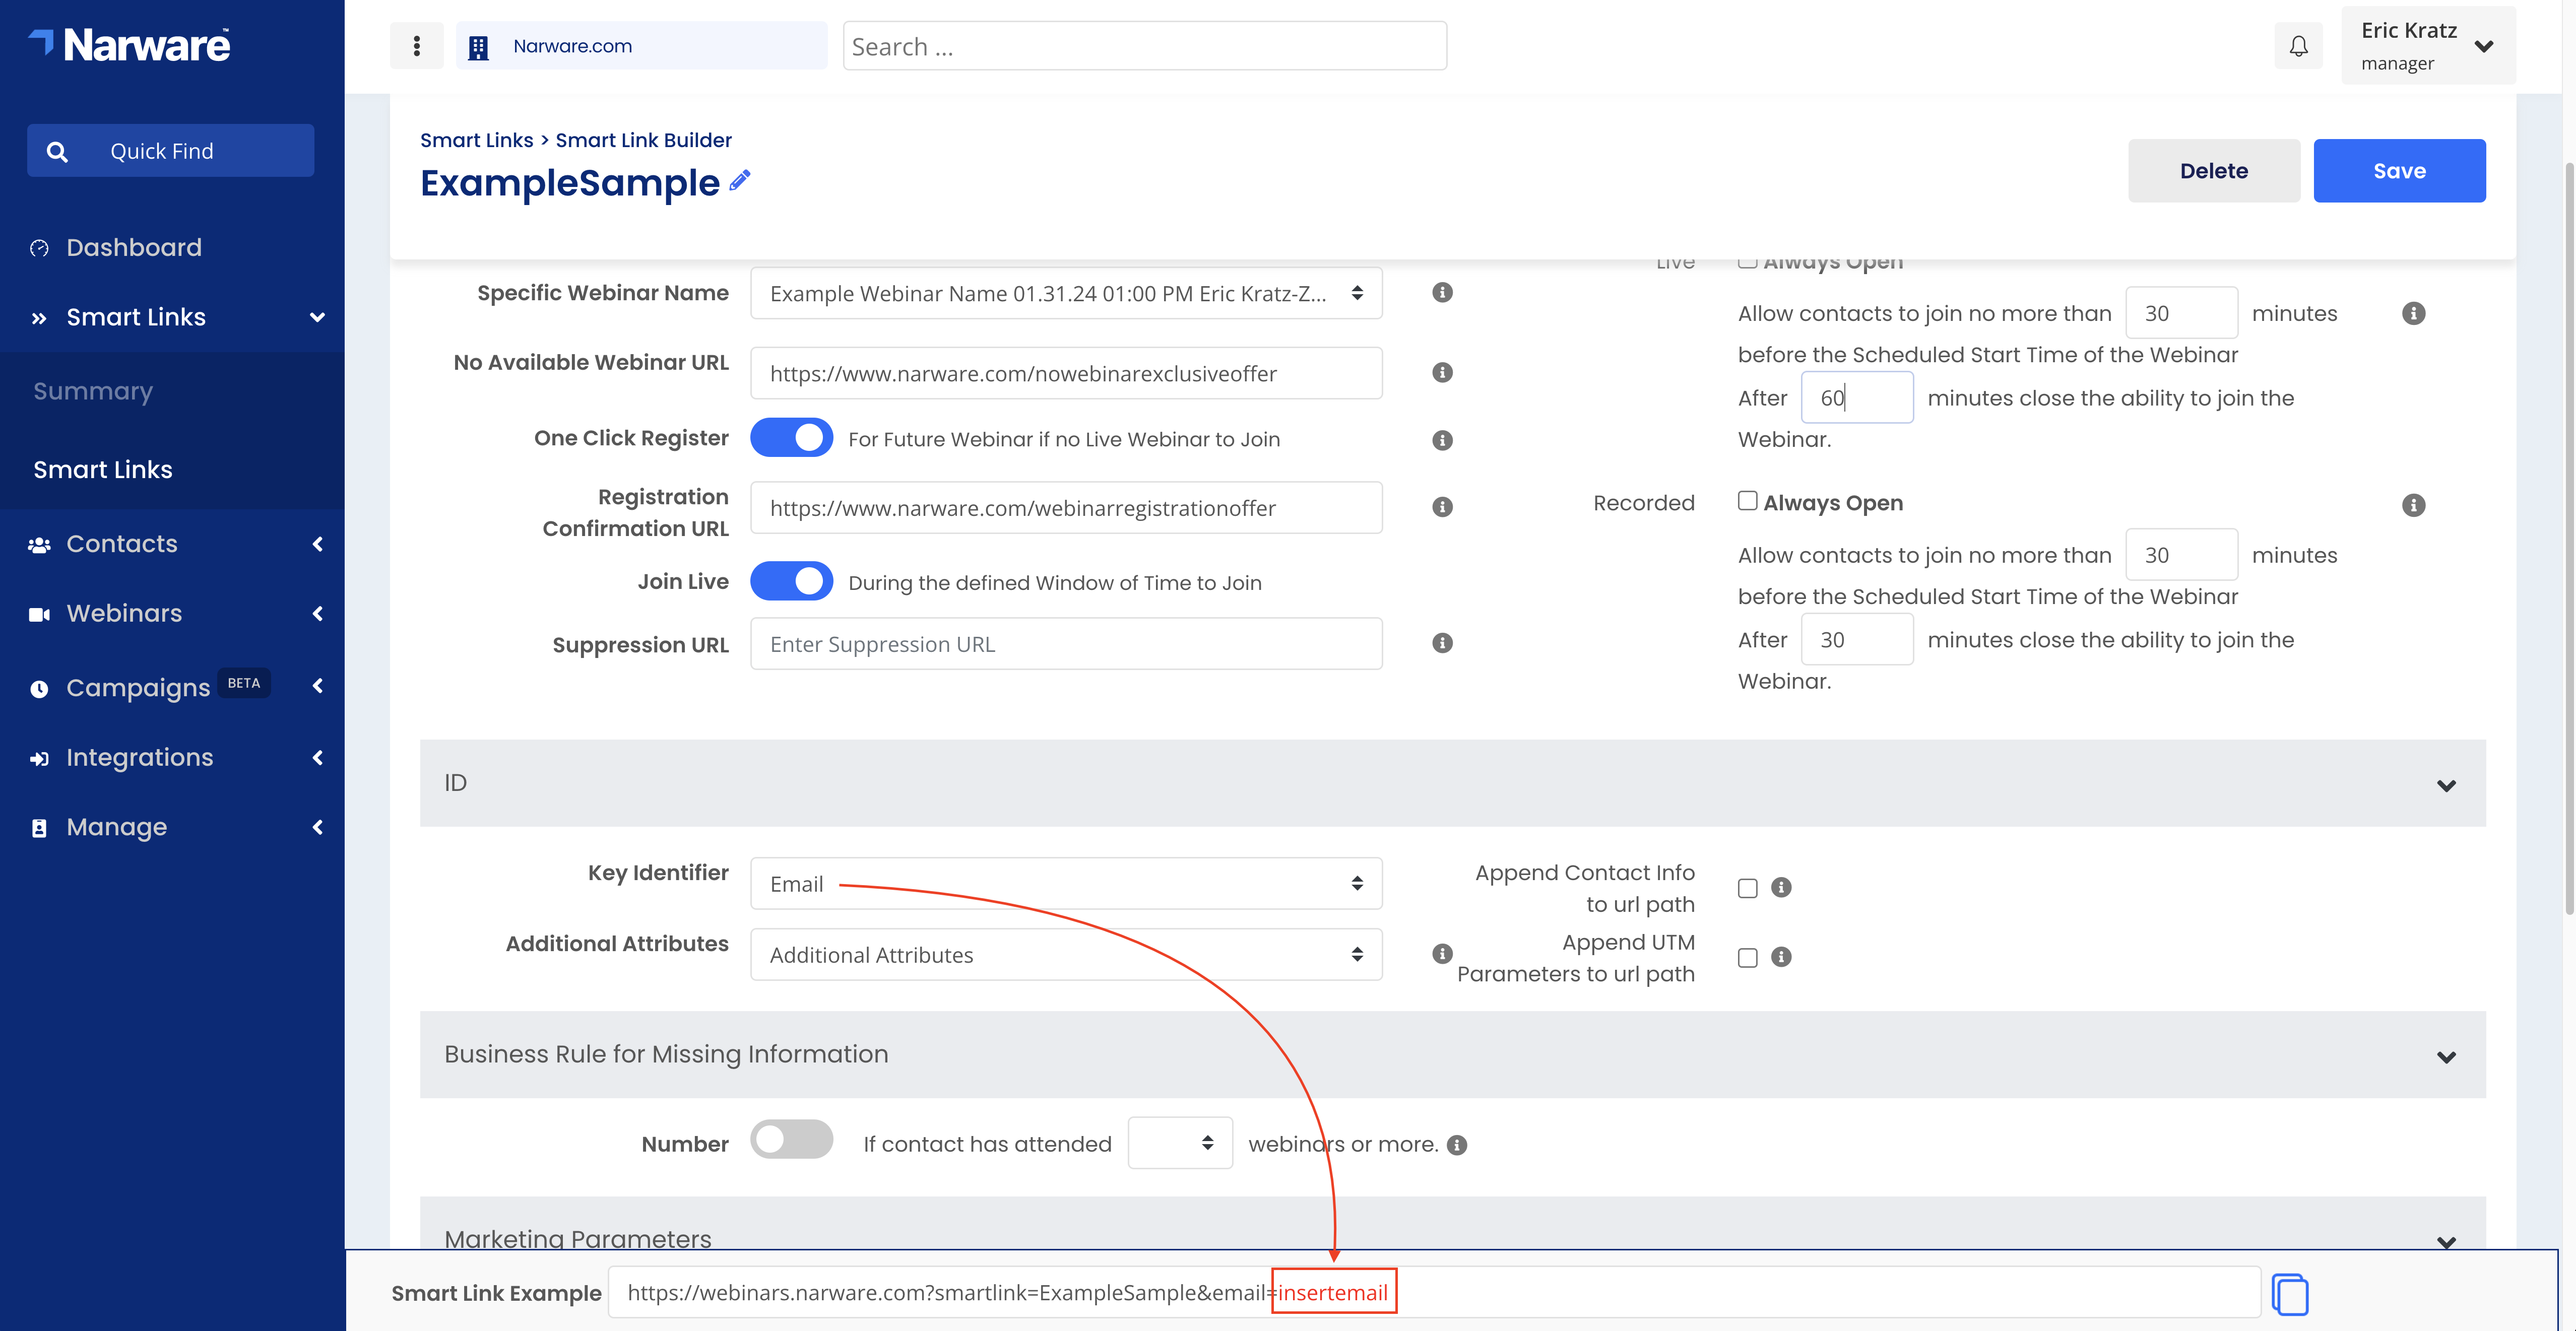Click the Save button
2576x1331 pixels.
pyautogui.click(x=2399, y=171)
